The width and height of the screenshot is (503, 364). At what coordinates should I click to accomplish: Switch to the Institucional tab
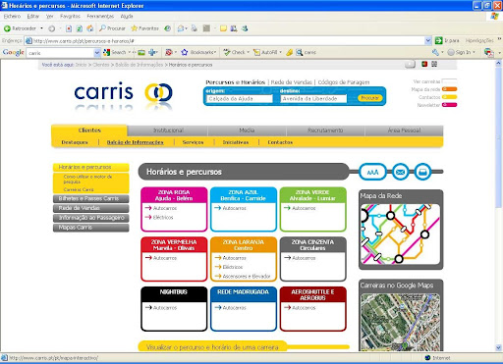(168, 130)
